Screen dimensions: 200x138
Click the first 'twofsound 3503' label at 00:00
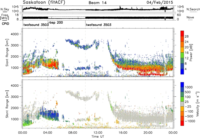point(36,25)
